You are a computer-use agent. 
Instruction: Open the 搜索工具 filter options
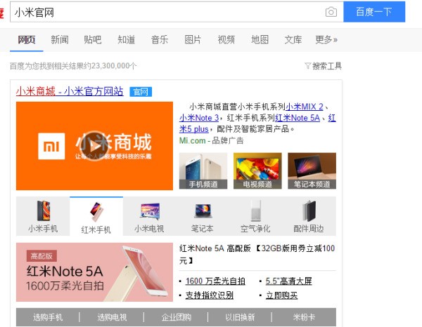coord(323,66)
